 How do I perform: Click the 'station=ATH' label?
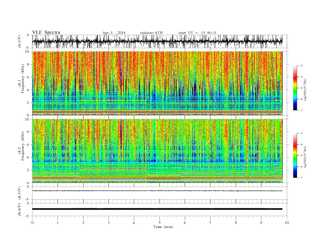[x=151, y=33]
